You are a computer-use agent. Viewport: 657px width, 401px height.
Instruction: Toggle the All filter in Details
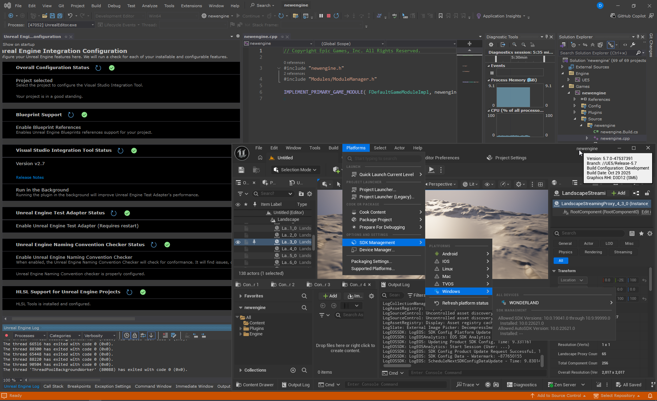pos(561,260)
